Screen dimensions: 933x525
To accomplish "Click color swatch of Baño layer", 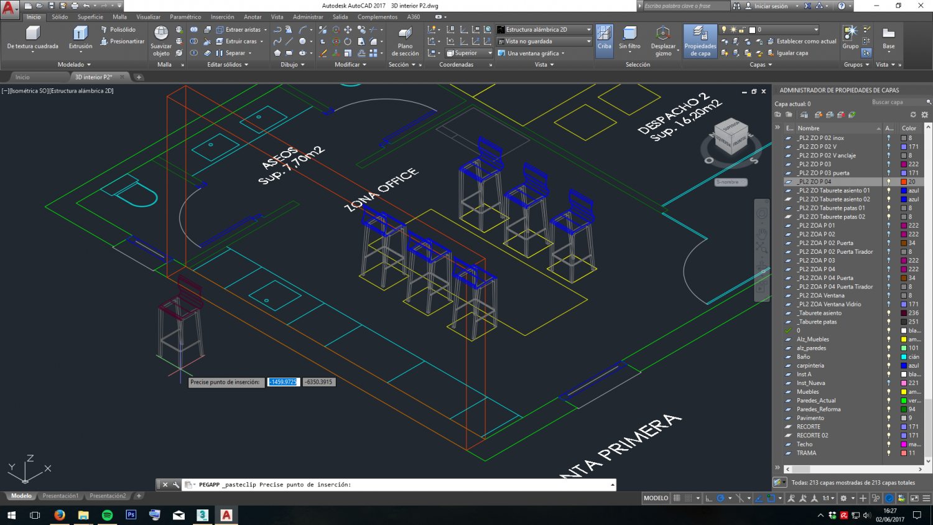I will tap(904, 357).
